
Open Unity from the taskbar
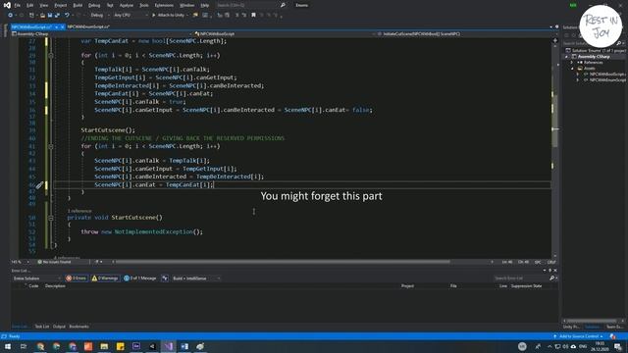pyautogui.click(x=152, y=346)
